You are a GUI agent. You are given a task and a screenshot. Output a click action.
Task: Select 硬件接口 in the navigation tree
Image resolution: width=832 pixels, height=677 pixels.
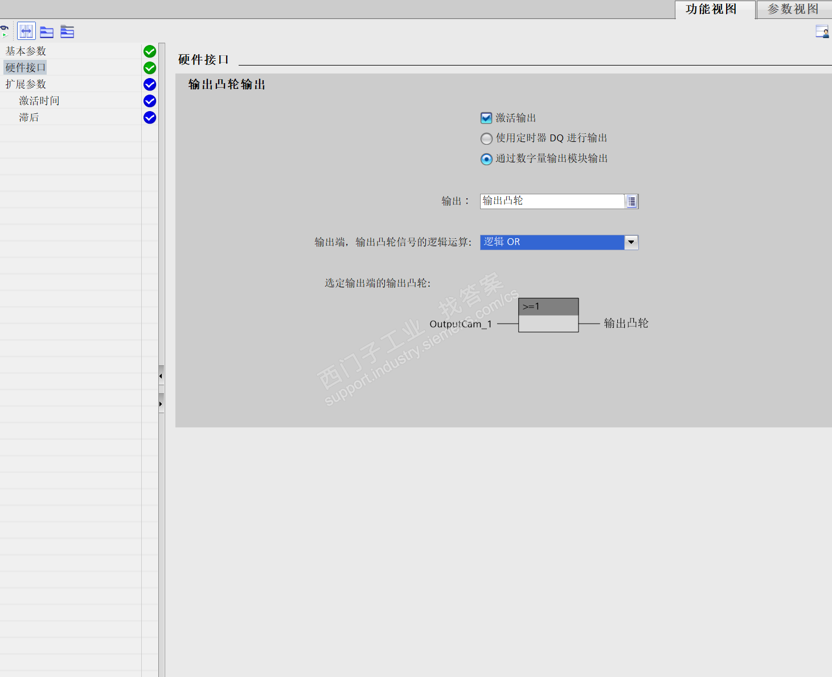[x=26, y=68]
